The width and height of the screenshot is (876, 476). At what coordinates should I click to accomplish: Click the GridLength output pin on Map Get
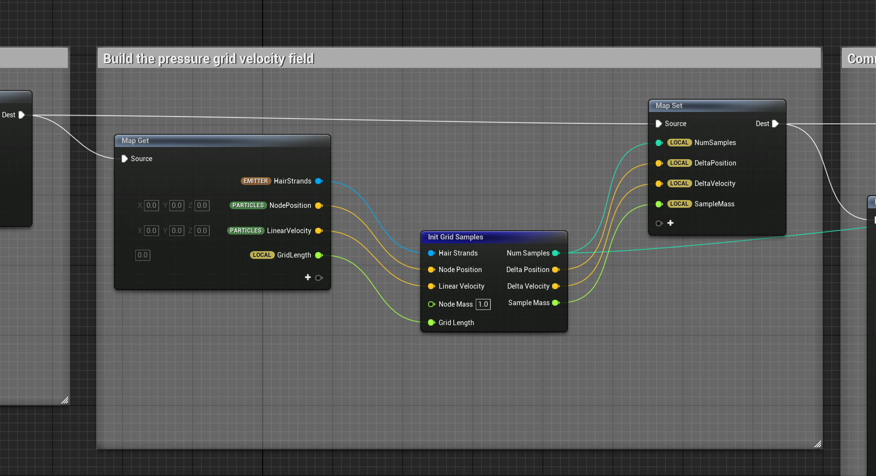319,255
